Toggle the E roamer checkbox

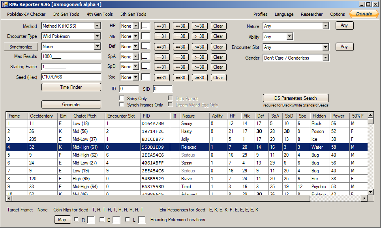coord(102,219)
